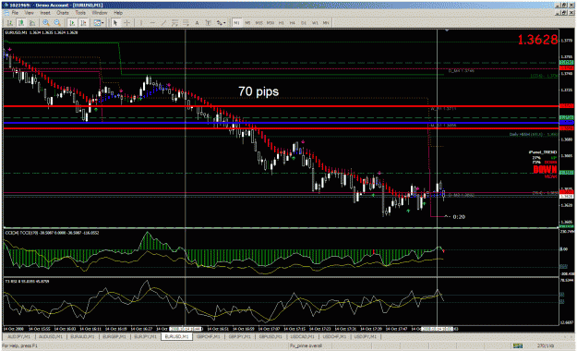Switch chart to bar chart type
Image resolution: width=577 pixels, height=351 pixels.
[x=10, y=23]
